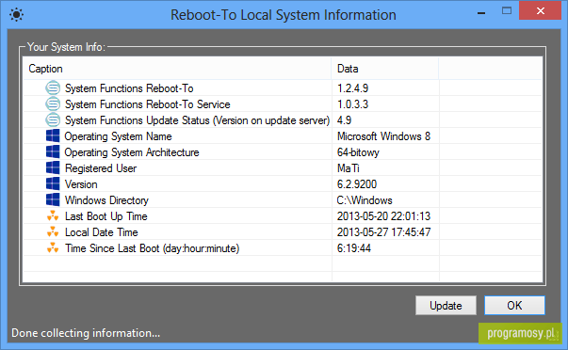The image size is (568, 350).
Task: Maximize the Reboot-To window
Action: click(507, 11)
